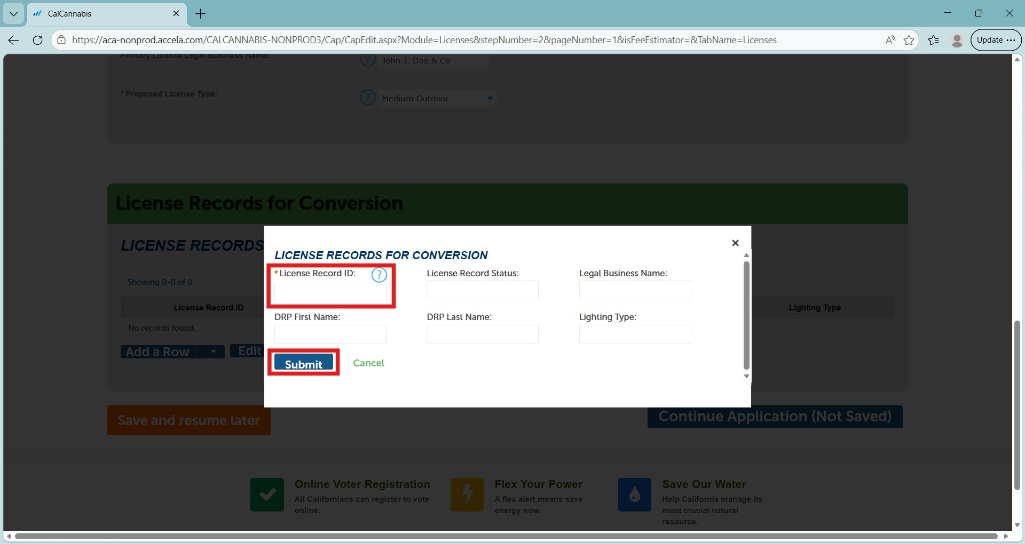1025x544 pixels.
Task: Open Proposed License Type dropdown
Action: [x=437, y=98]
